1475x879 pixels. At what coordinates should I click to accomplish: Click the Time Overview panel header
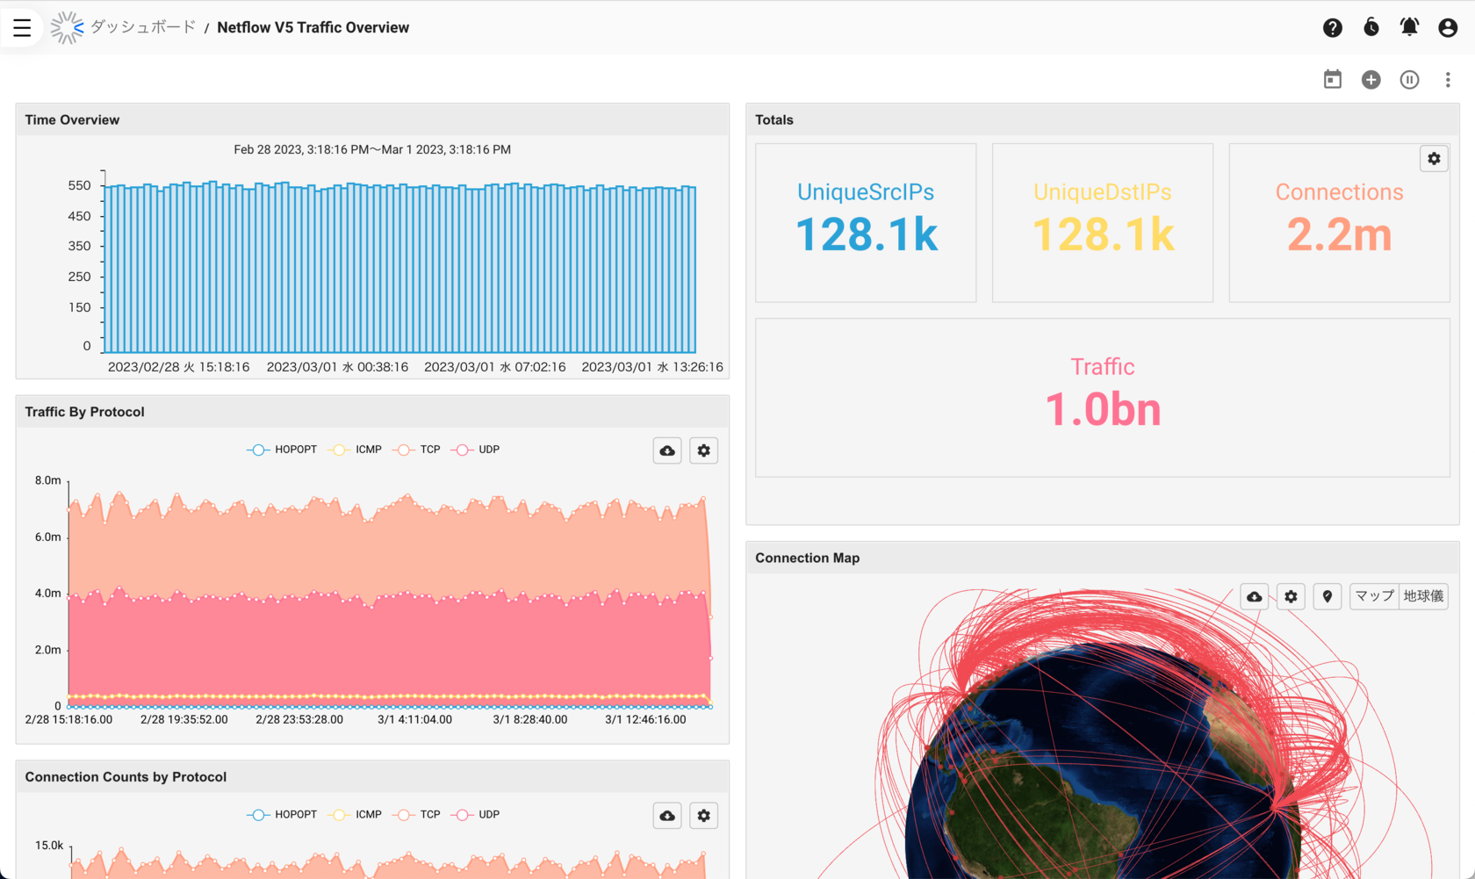pyautogui.click(x=372, y=119)
